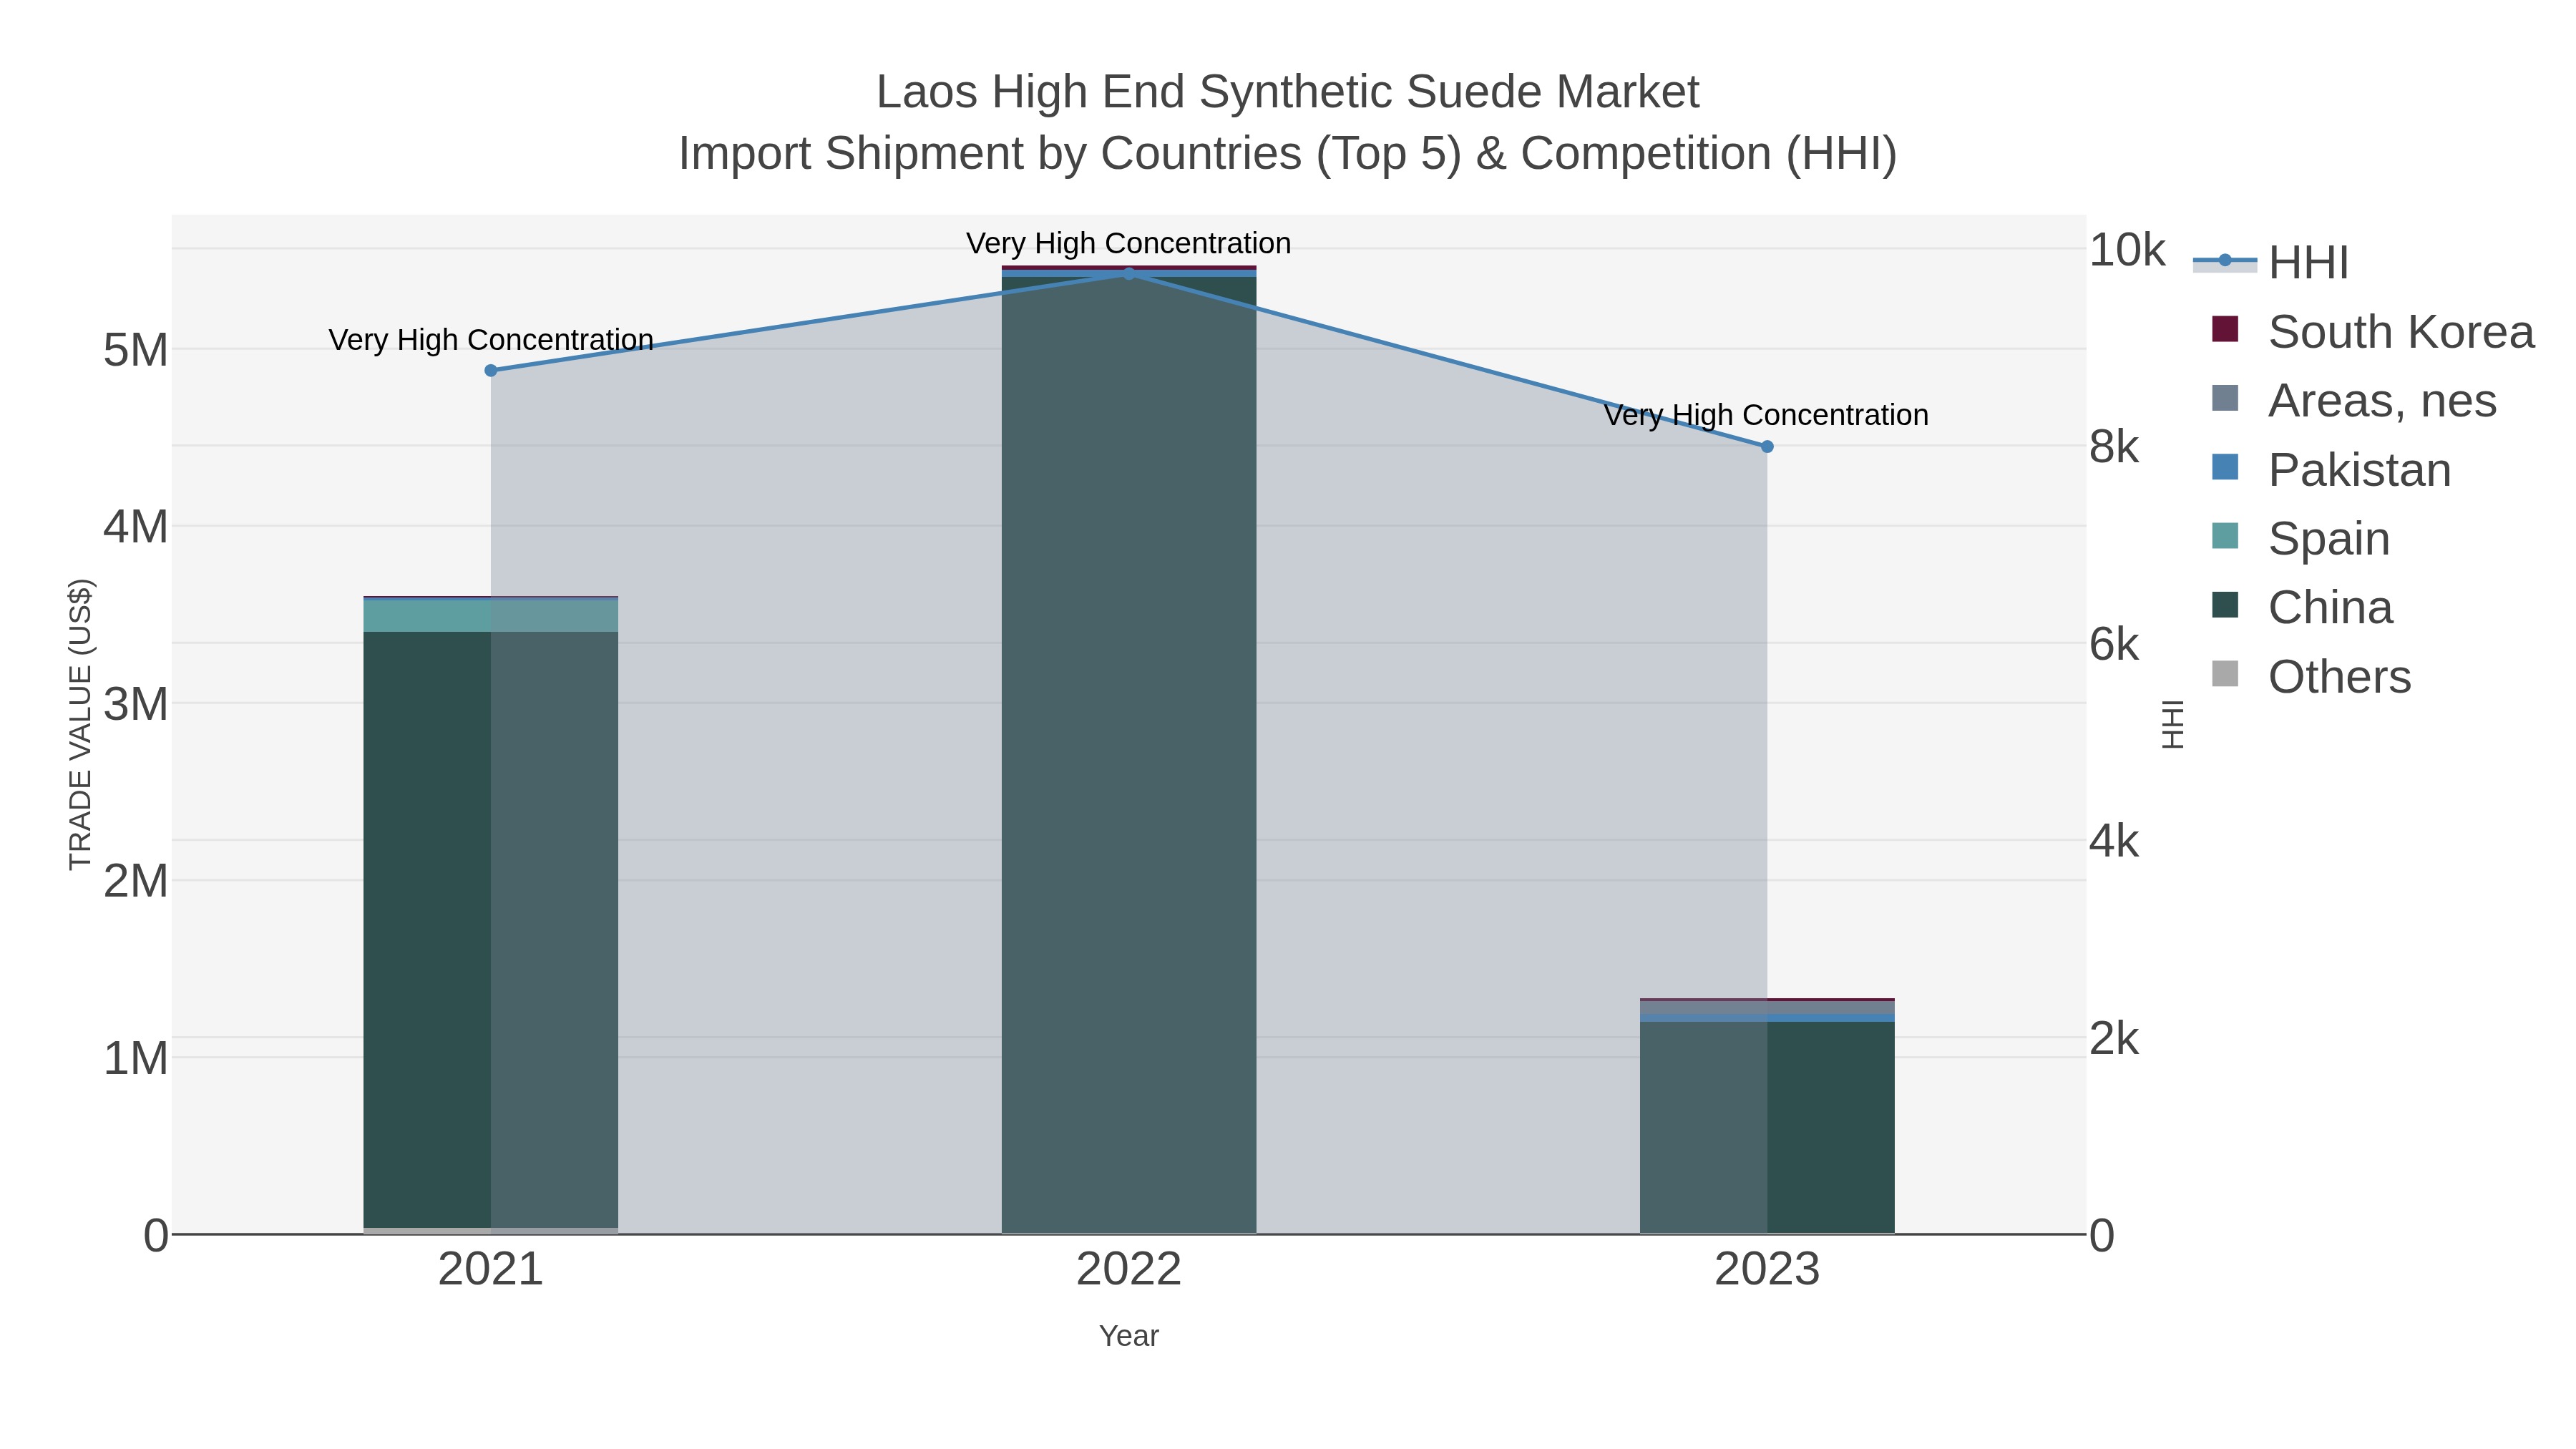Click the Pakistan blue color swatch
Viewport: 2576px width, 1449px height.
2225,467
